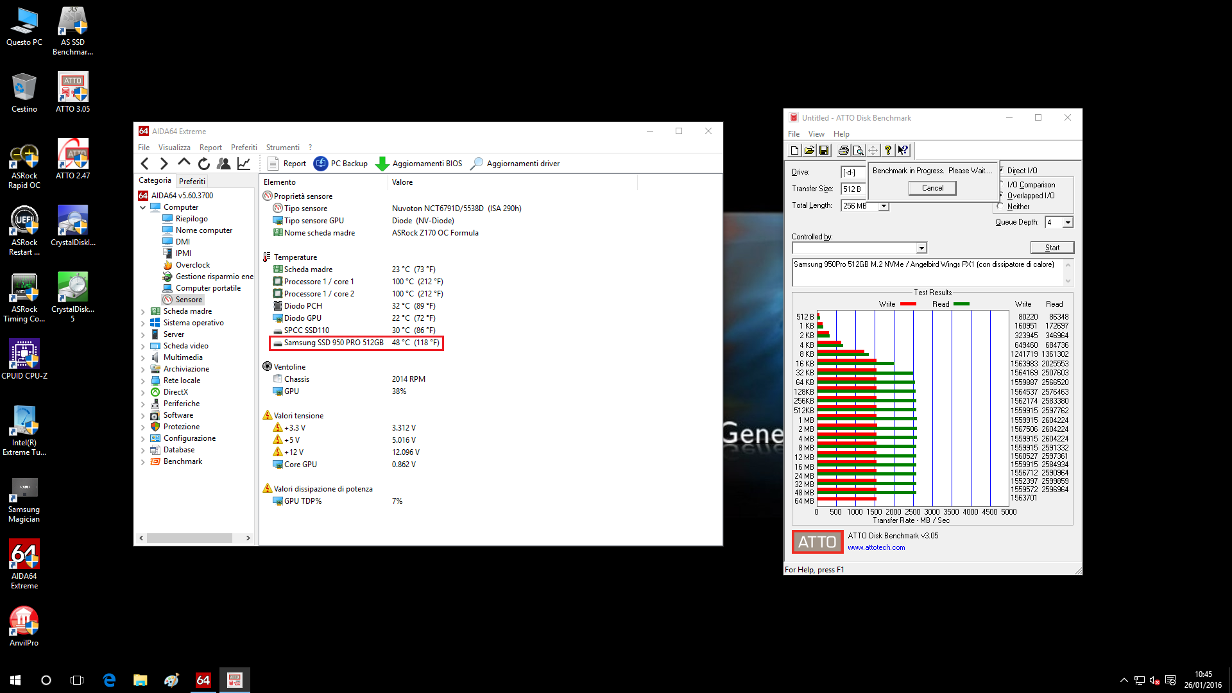Image resolution: width=1232 pixels, height=693 pixels.
Task: Click AIDA64 up-level arrow icon
Action: pos(184,164)
